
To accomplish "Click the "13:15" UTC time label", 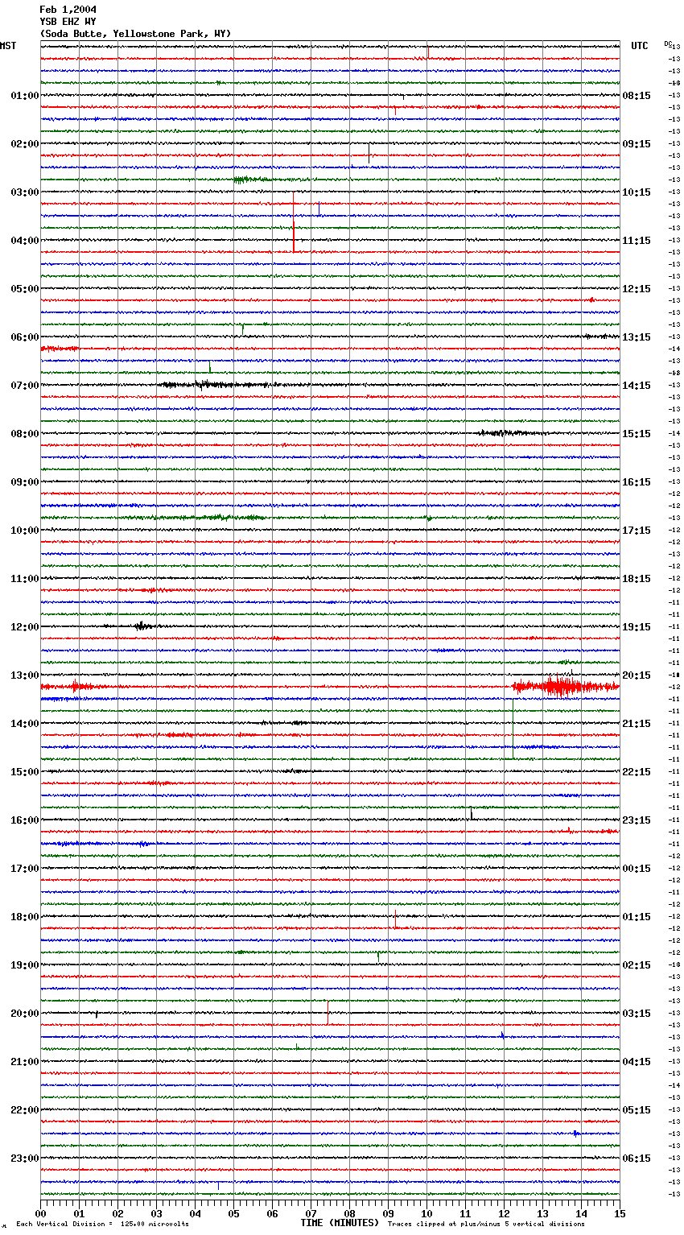I will click(637, 337).
